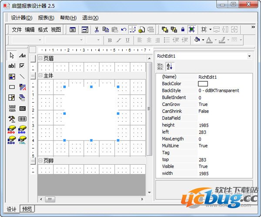Select the barcode control tool
The image size is (261, 217).
click(x=22, y=119)
